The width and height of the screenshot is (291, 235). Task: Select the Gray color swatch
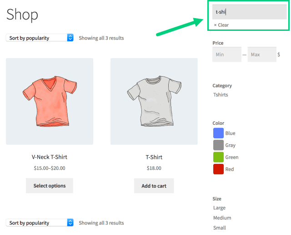pos(218,145)
